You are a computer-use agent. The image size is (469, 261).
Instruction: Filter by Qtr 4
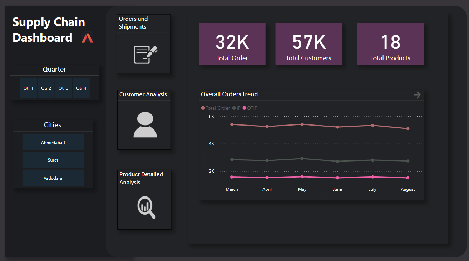[81, 88]
